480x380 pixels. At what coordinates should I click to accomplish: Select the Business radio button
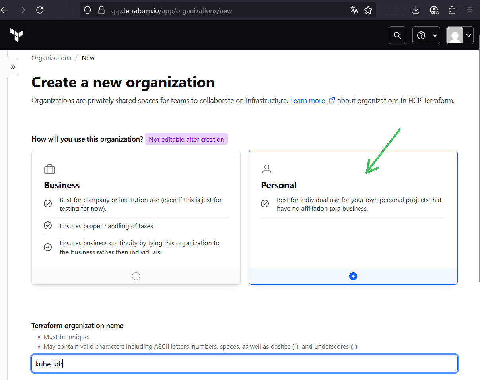(x=136, y=276)
